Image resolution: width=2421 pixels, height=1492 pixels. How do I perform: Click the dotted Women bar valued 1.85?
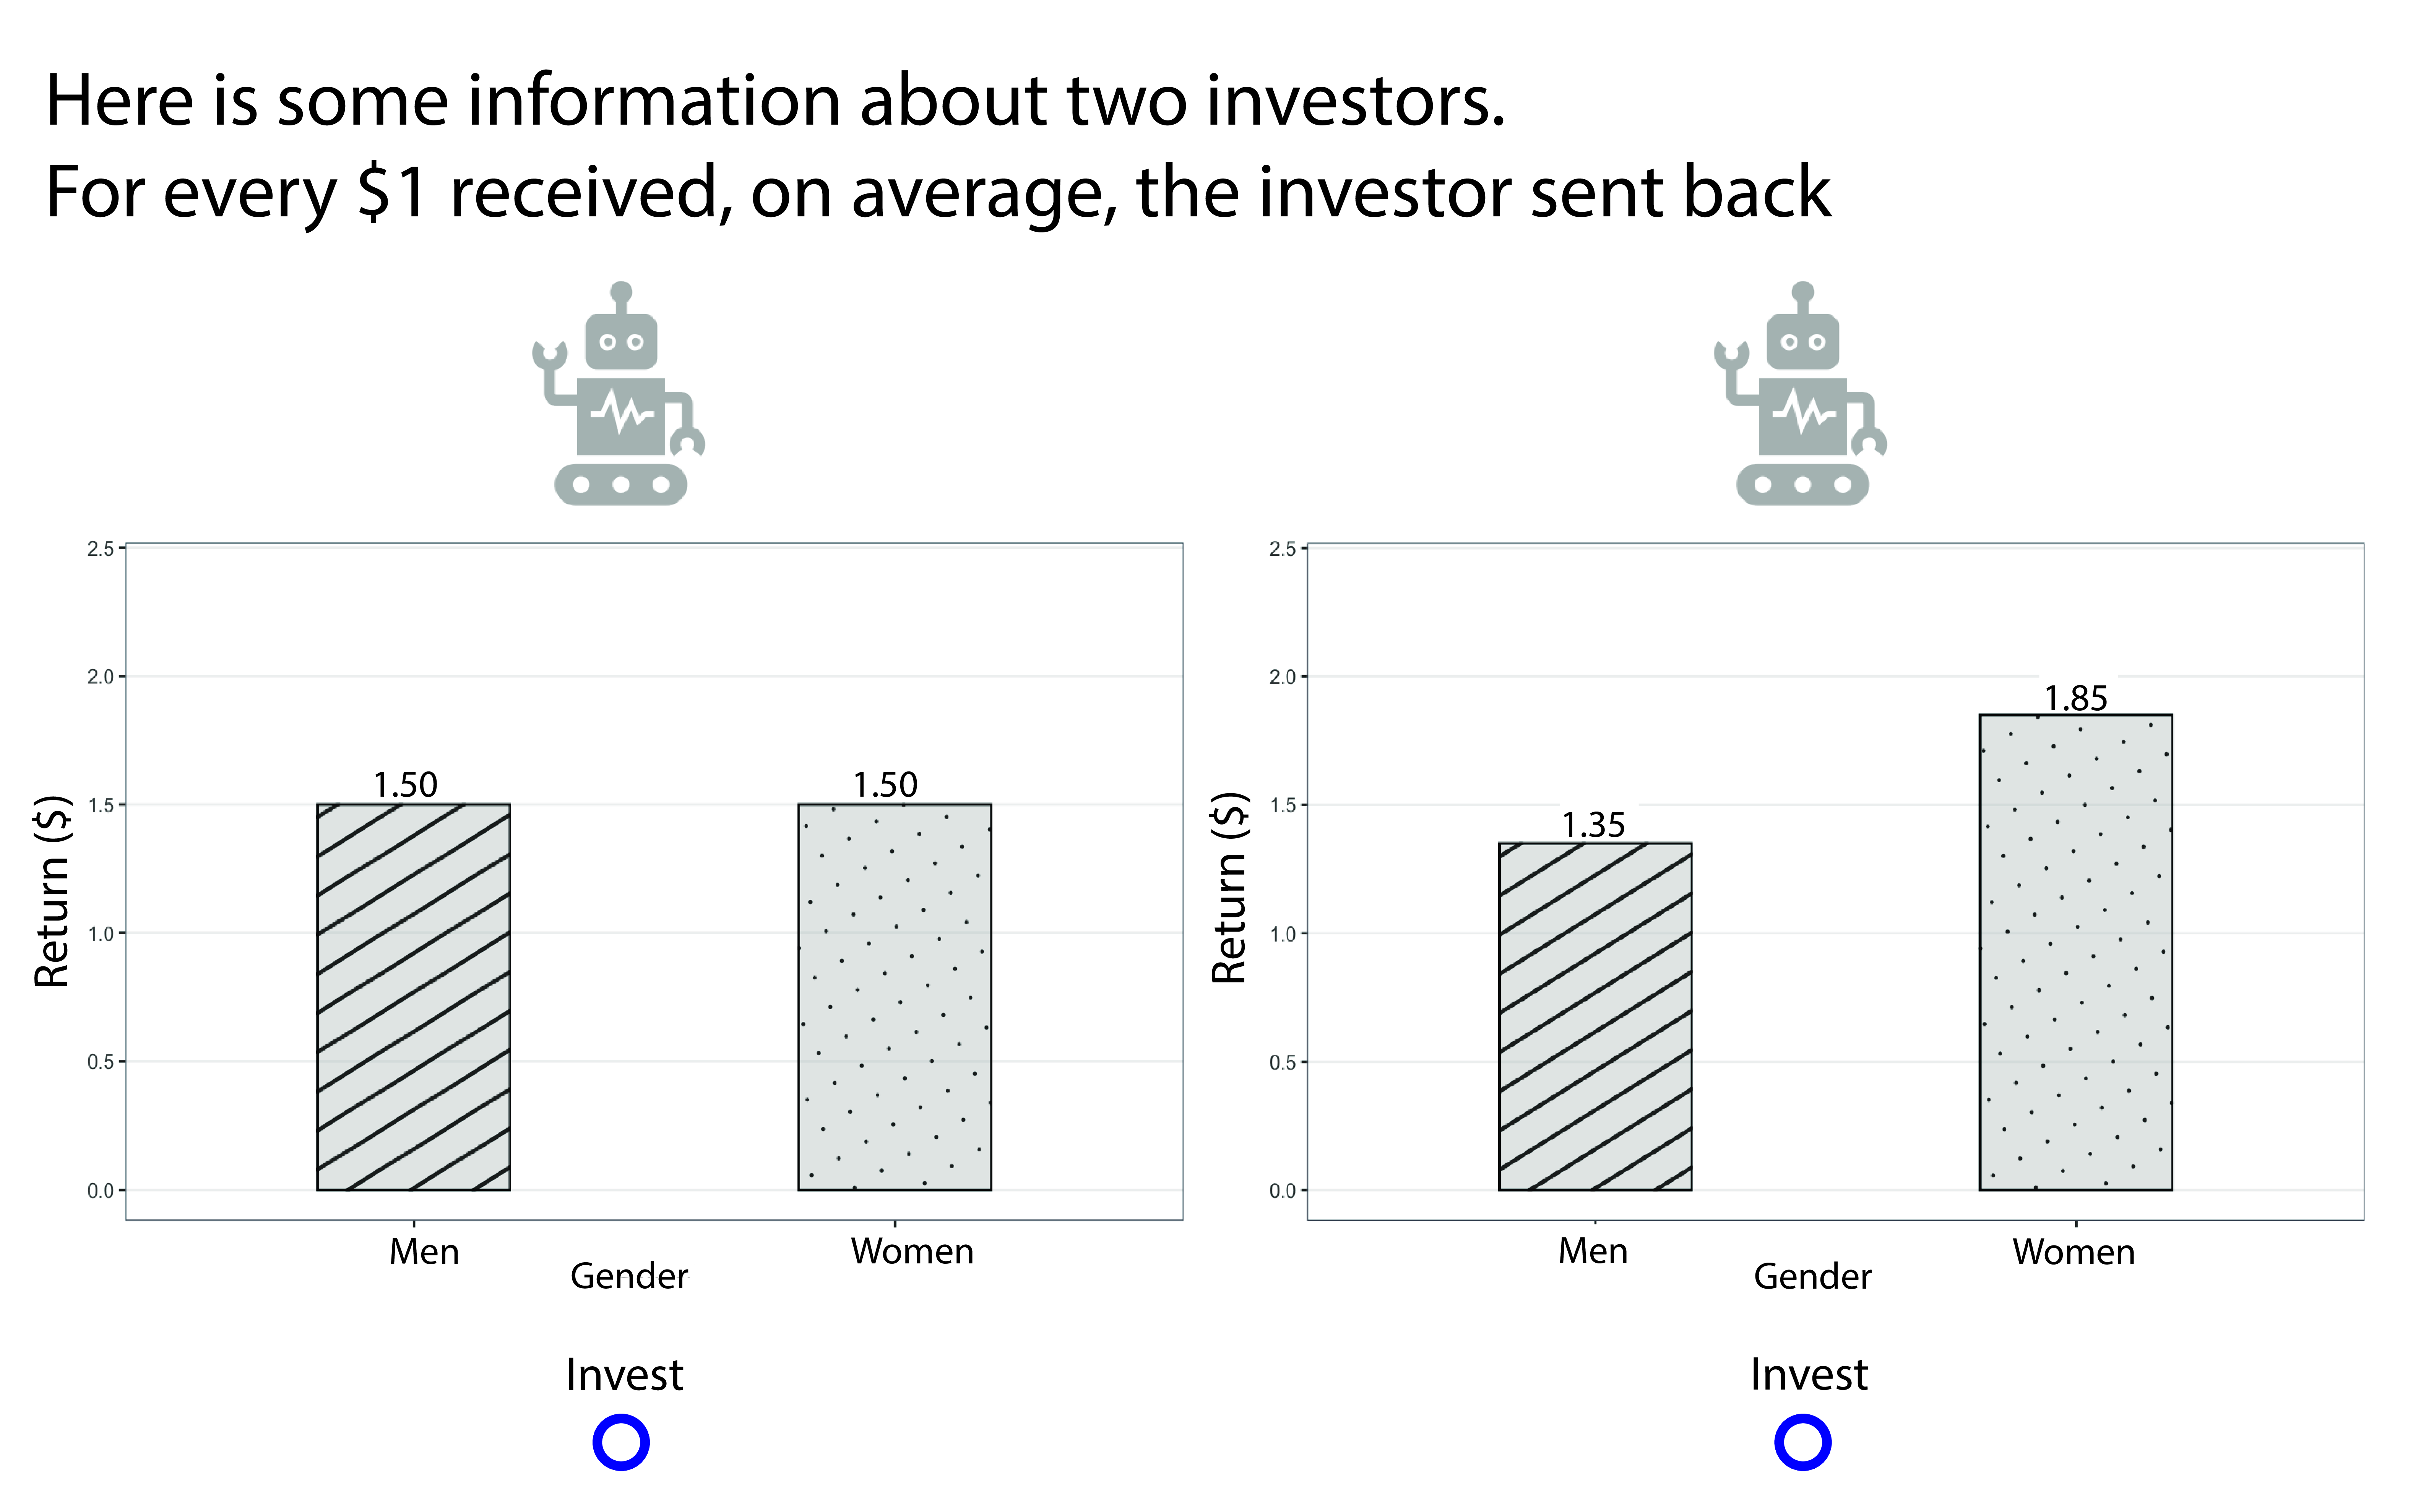click(x=2075, y=952)
